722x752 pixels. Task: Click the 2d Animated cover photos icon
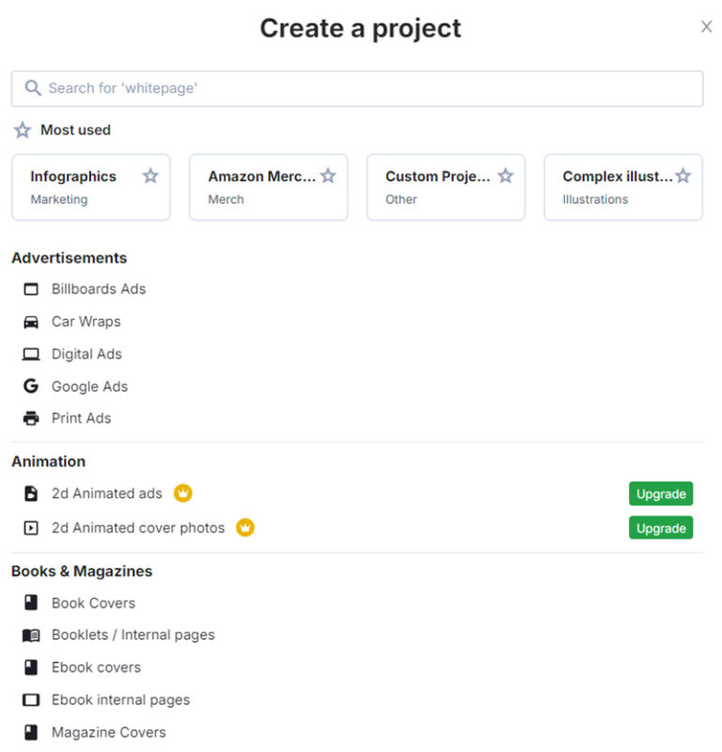point(31,528)
